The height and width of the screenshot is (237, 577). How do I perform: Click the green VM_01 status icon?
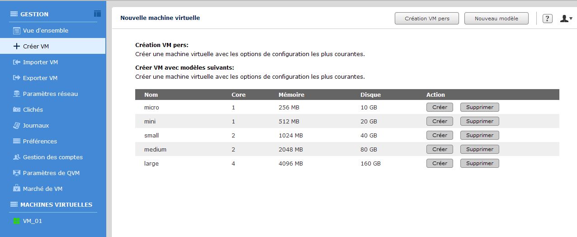point(17,221)
